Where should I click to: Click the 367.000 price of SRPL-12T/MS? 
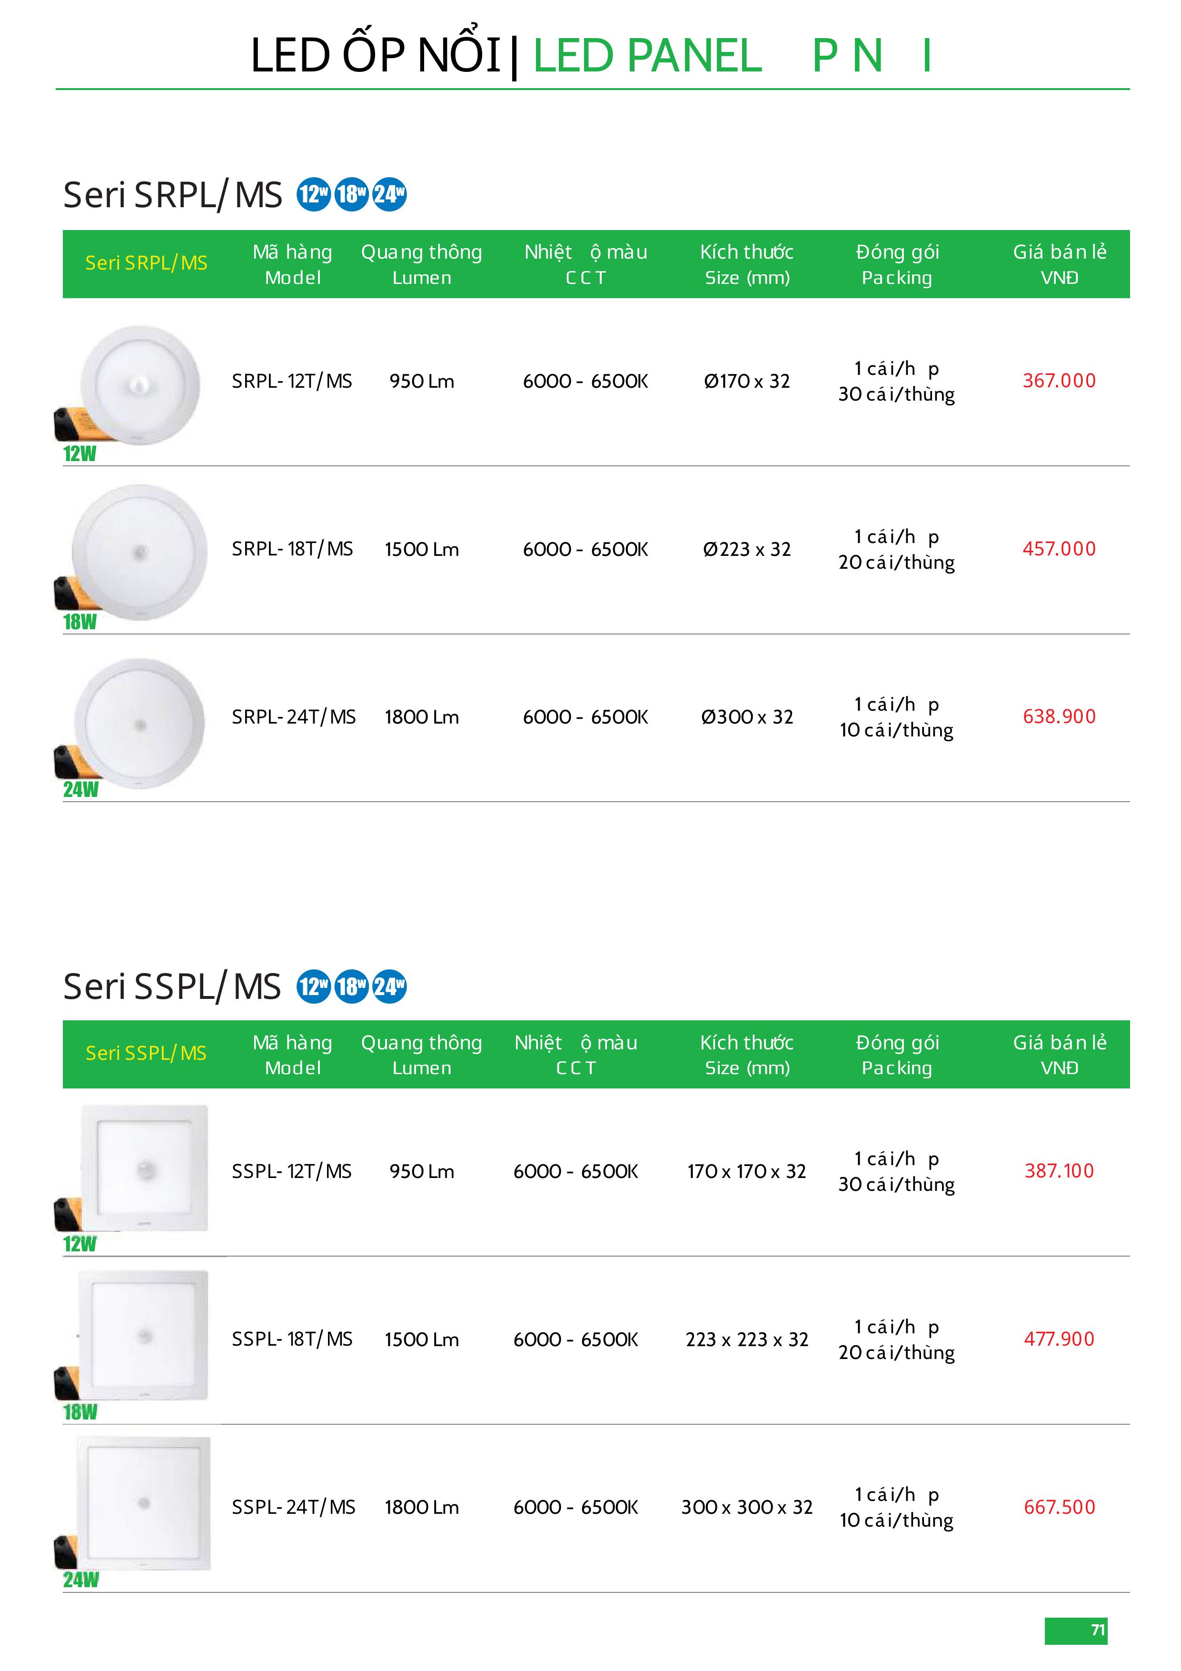[1059, 381]
